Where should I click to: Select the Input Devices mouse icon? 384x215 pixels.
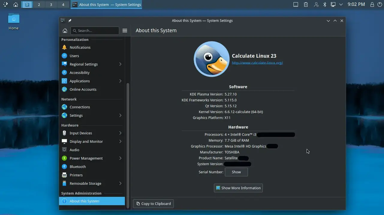(x=64, y=133)
